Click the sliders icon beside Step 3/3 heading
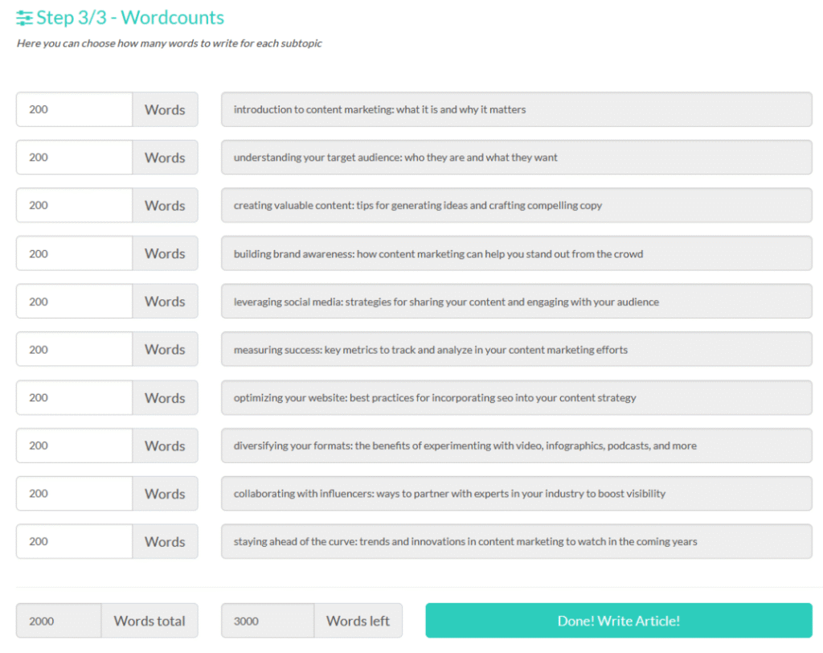Screen dimensions: 823x653 [x=24, y=18]
